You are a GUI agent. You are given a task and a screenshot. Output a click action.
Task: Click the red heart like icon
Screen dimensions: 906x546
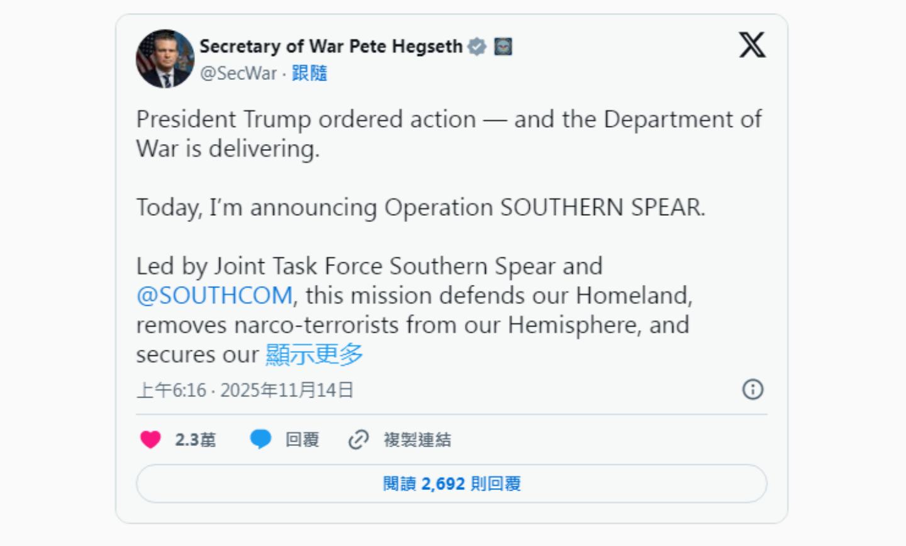click(150, 439)
